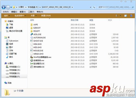Open the 组织 dropdown
The image size is (136, 98).
[7, 16]
